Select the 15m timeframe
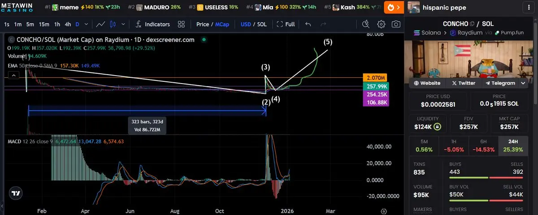The width and height of the screenshot is (538, 215). 44,24
